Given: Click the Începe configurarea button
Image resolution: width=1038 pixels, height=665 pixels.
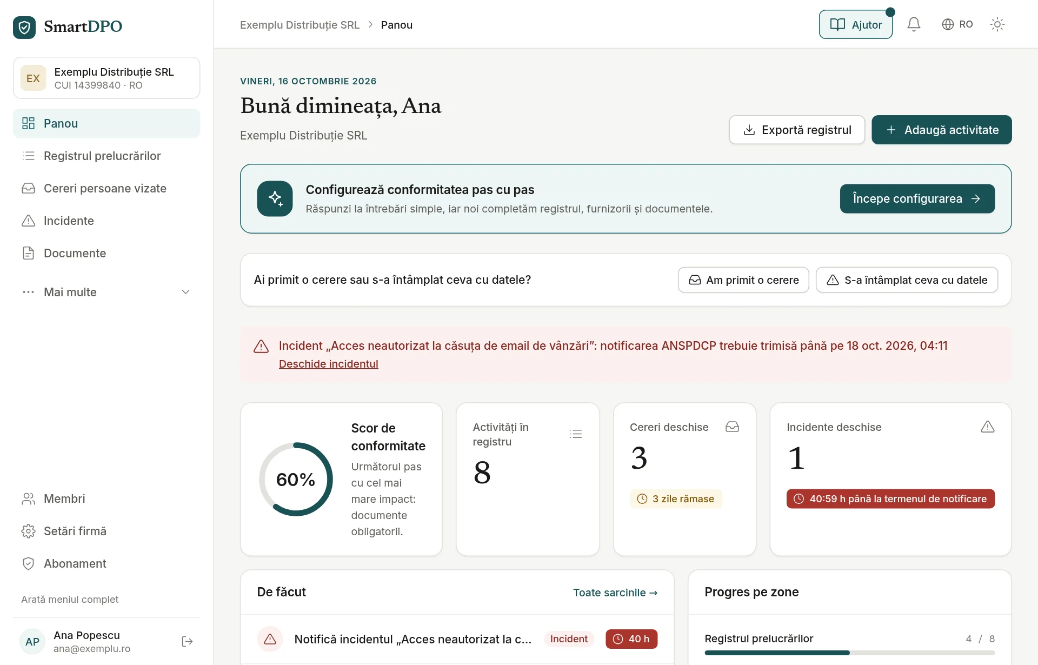Looking at the screenshot, I should pyautogui.click(x=917, y=198).
